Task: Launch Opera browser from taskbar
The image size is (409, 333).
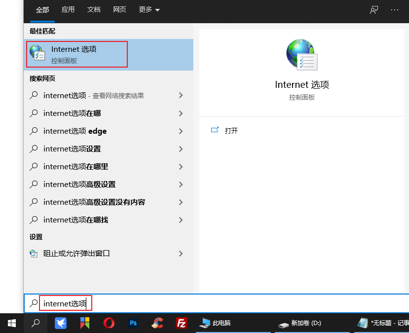Action: [x=109, y=323]
